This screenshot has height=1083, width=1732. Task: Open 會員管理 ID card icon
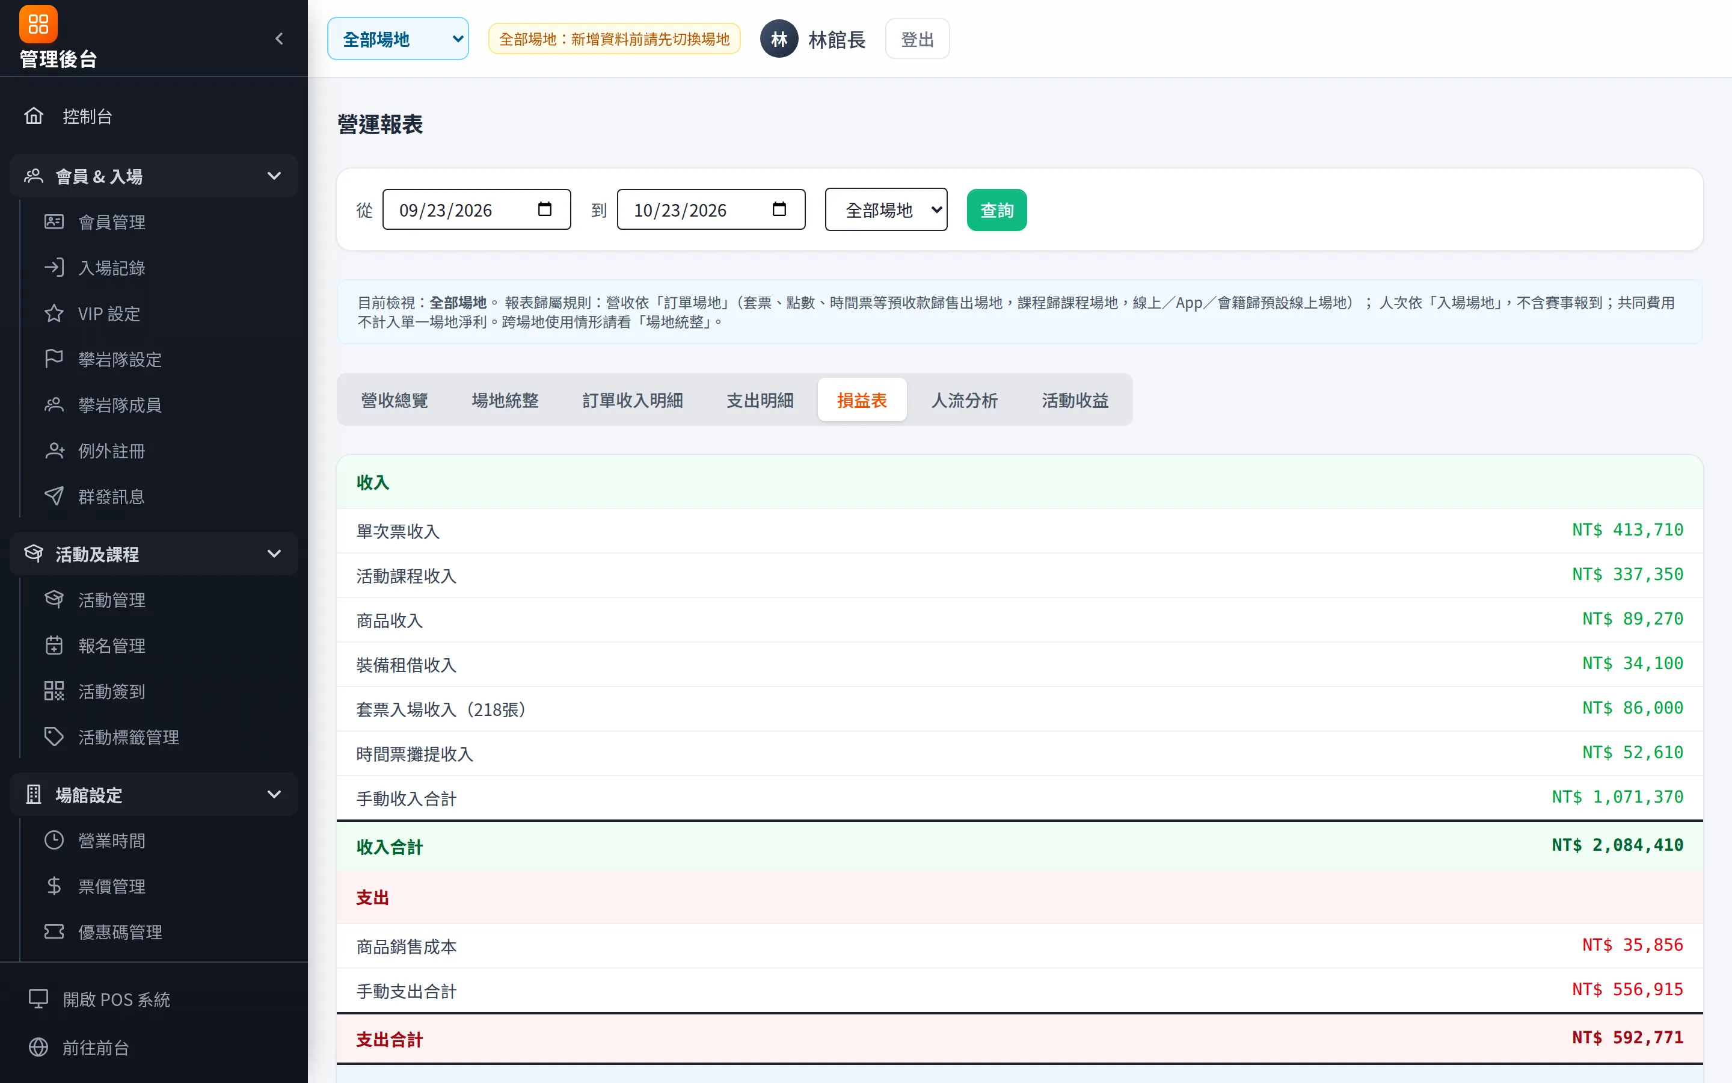pos(54,221)
